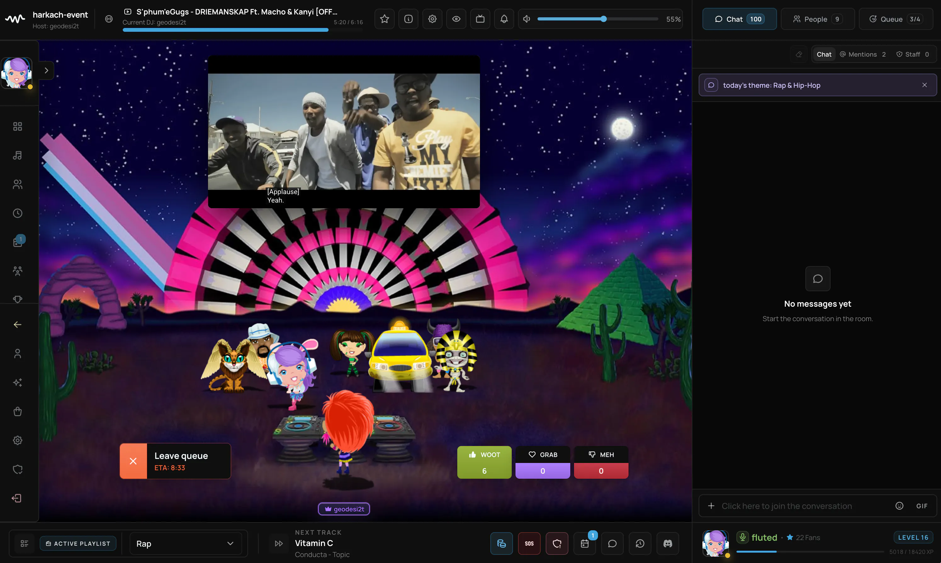Skip to next track with fast-forward icon

pyautogui.click(x=279, y=543)
